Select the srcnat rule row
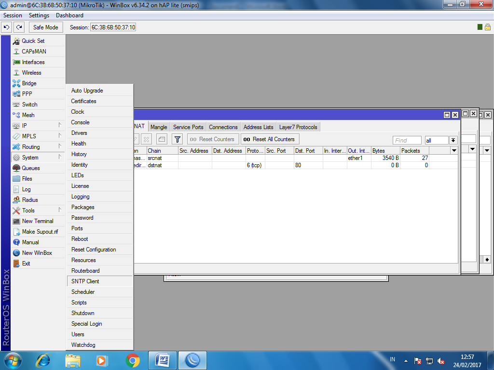Screen dimensions: 494x370 tap(296, 158)
